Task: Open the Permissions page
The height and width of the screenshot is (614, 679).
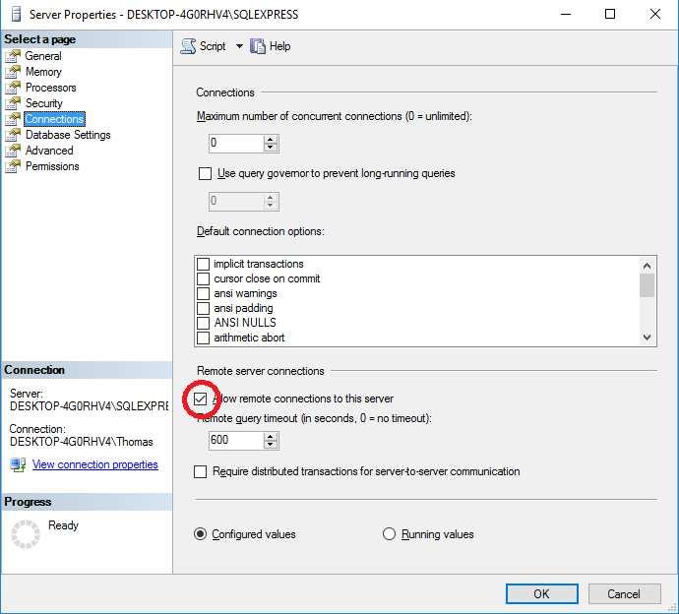Action: tap(52, 166)
